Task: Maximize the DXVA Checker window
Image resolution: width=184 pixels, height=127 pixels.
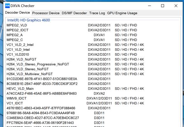Action: point(163,6)
